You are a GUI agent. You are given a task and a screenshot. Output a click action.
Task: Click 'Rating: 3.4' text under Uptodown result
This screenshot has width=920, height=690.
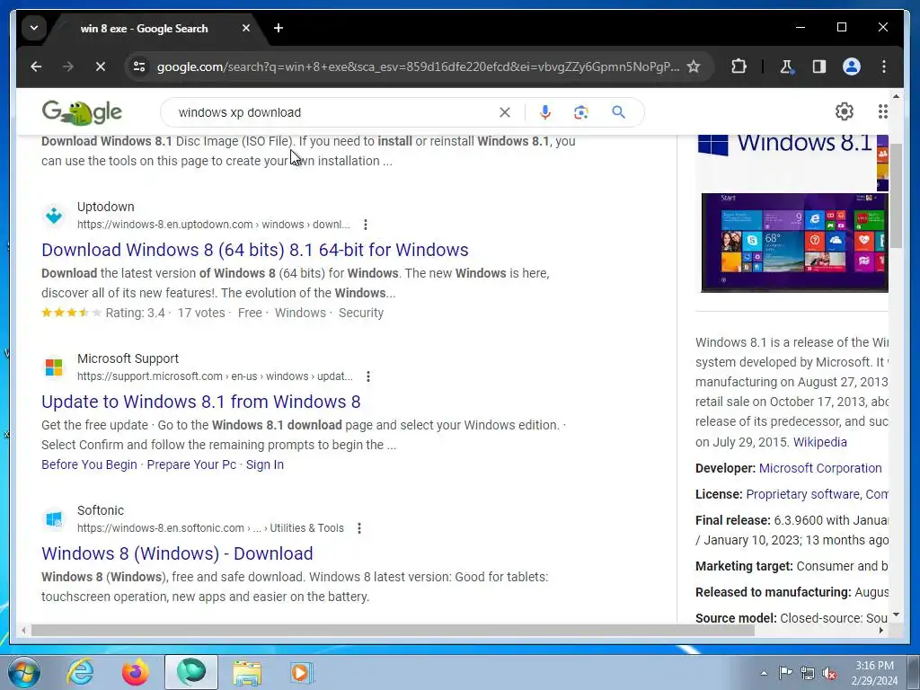[136, 314]
